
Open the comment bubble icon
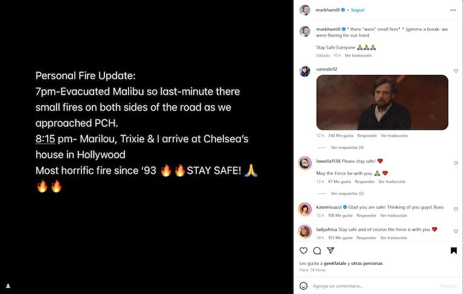(317, 251)
